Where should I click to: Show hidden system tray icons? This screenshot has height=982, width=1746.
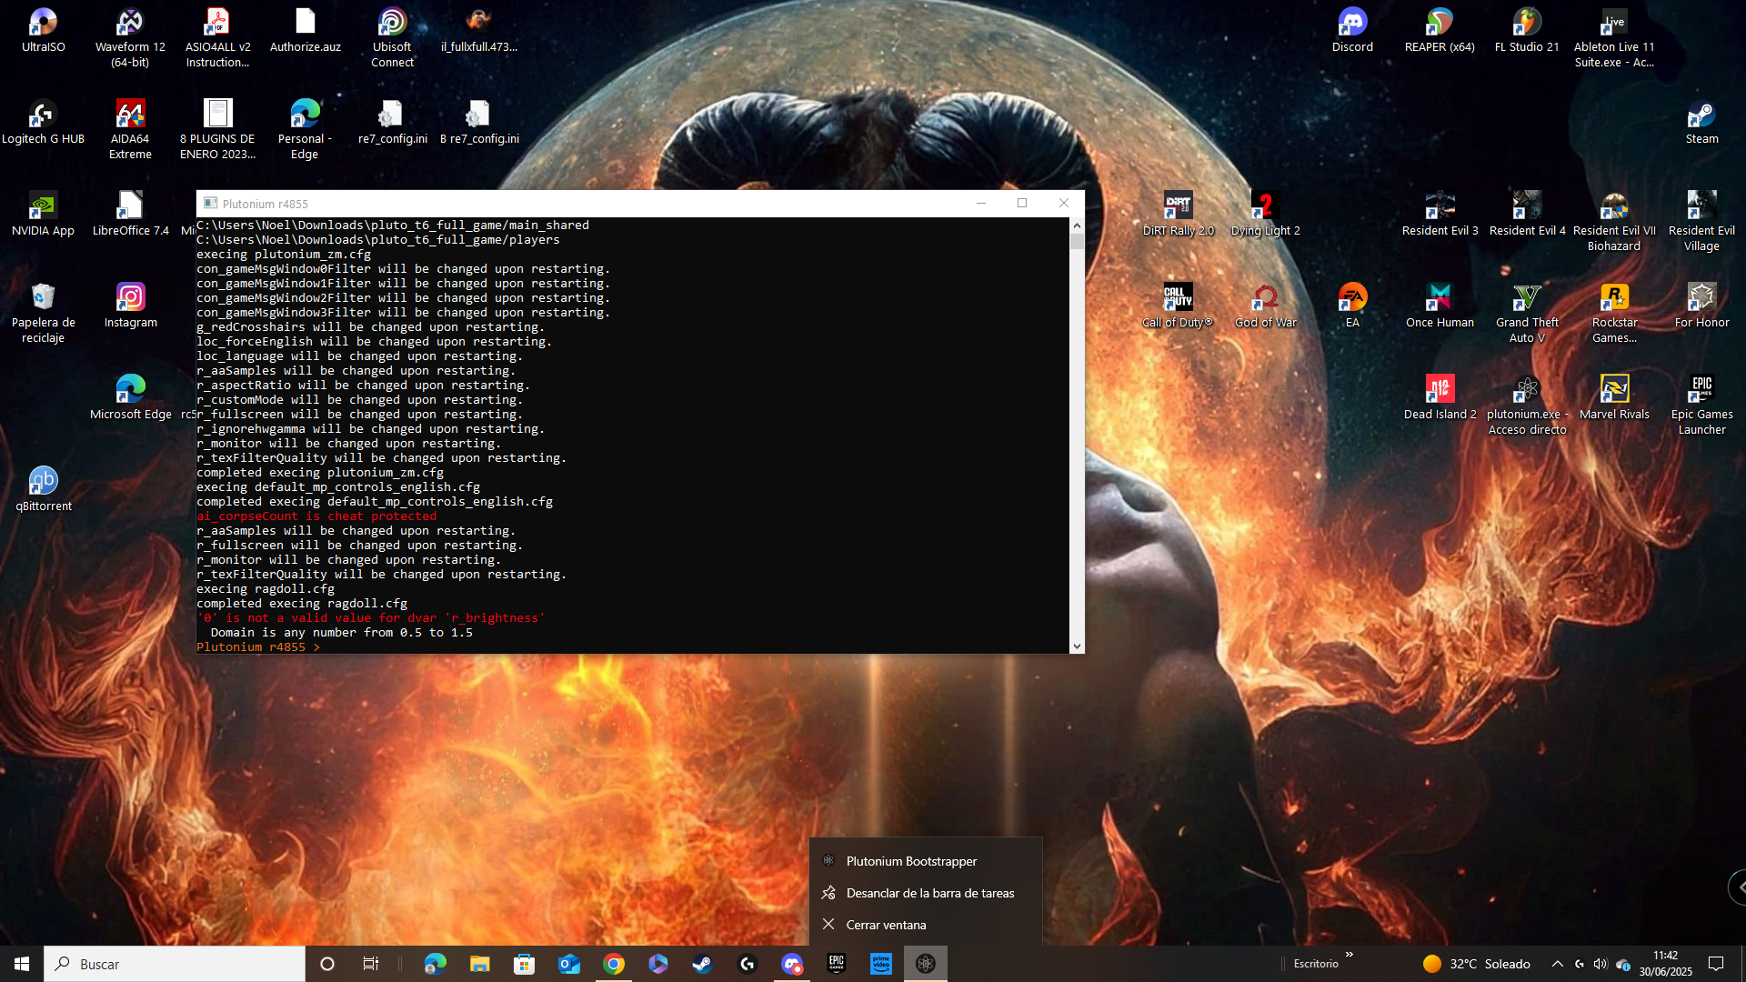click(1558, 964)
